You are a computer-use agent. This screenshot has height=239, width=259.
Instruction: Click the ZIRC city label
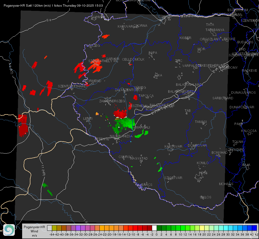(x=179, y=61)
